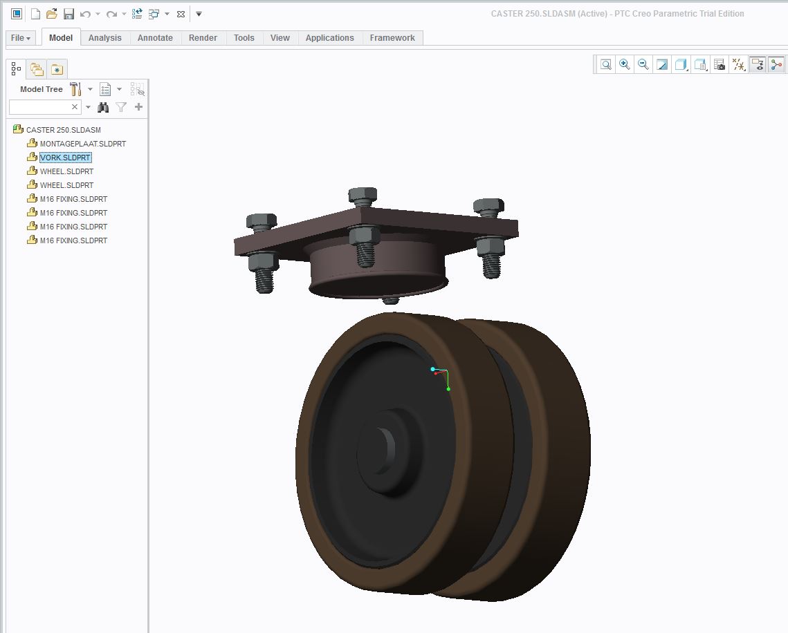This screenshot has width=788, height=633.
Task: Switch to the Analysis ribbon tab
Action: [x=105, y=37]
